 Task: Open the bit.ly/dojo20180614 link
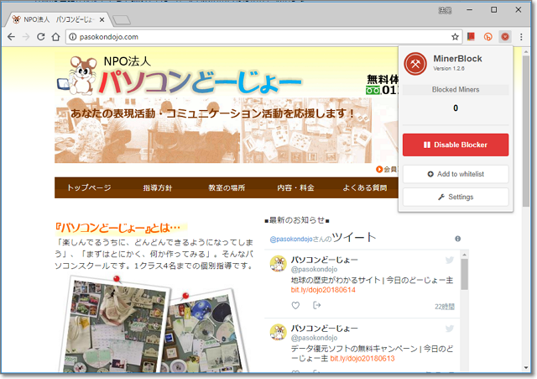(323, 290)
